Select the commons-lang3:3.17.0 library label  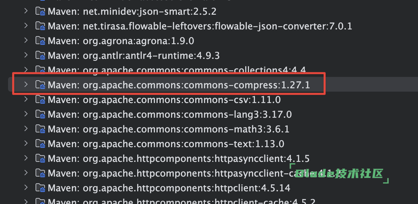(170, 115)
